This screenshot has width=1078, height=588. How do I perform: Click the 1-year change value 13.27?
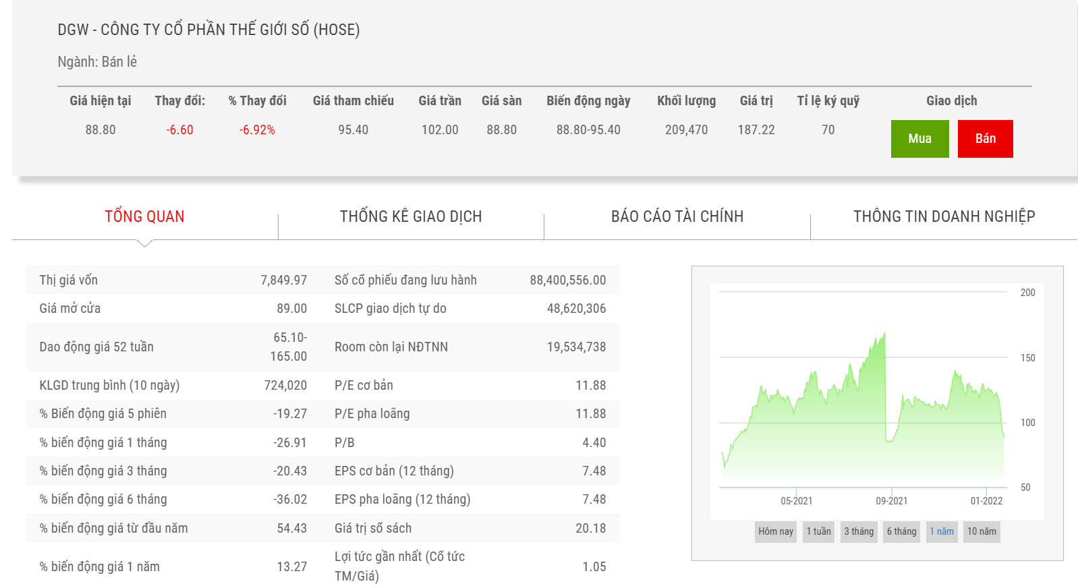pos(292,567)
